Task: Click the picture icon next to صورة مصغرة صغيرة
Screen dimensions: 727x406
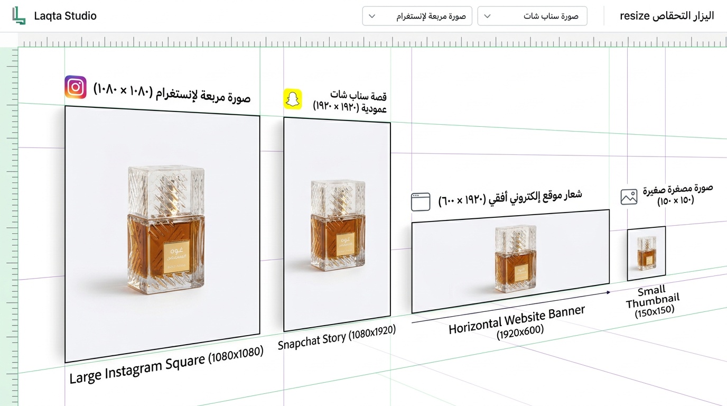Action: click(628, 196)
